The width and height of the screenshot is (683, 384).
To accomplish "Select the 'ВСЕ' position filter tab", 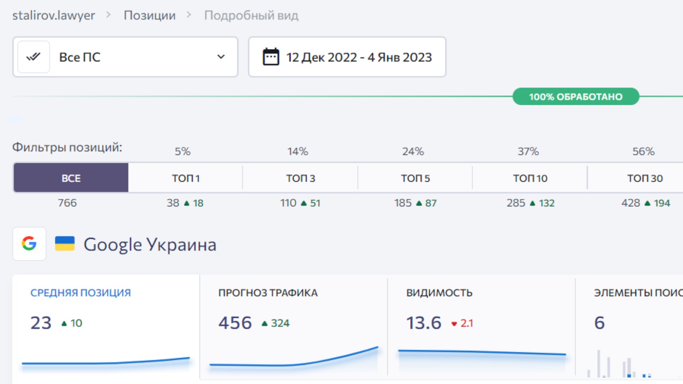I will click(71, 178).
